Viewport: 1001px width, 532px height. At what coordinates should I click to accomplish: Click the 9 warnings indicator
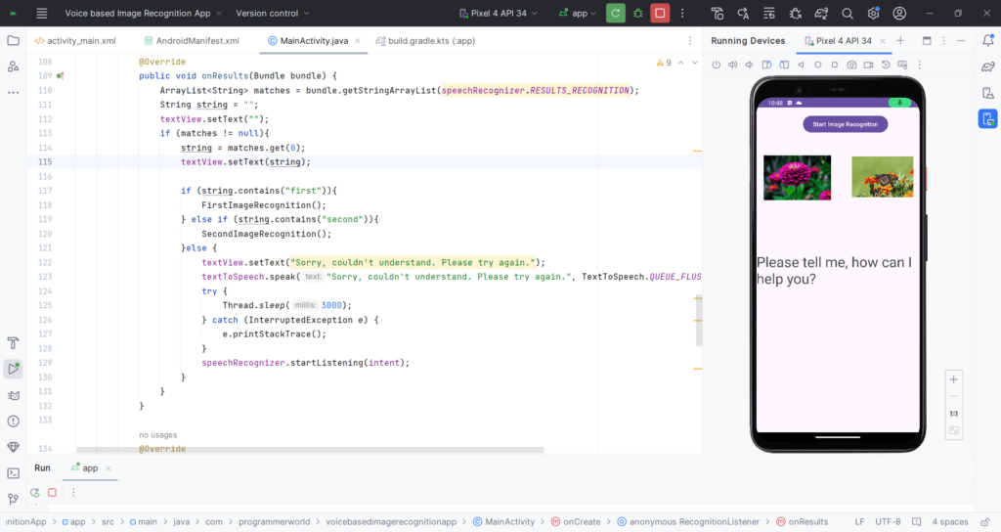[x=664, y=64]
